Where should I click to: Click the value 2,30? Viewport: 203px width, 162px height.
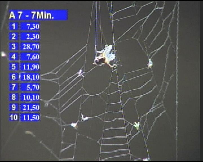click(30, 36)
